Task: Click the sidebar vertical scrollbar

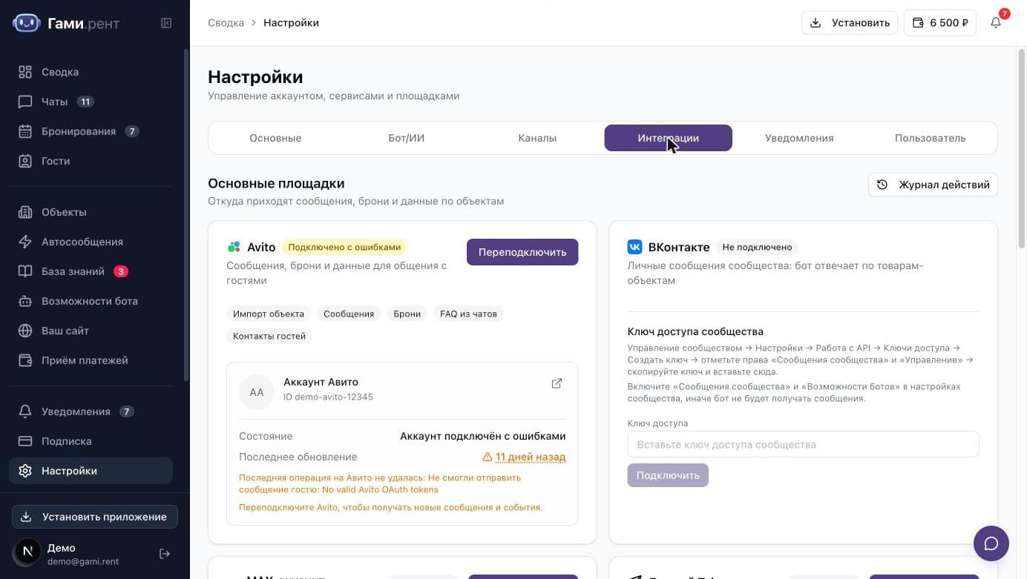Action: 186,215
